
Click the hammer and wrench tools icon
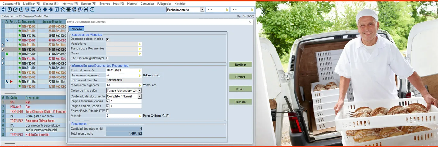pos(62,10)
